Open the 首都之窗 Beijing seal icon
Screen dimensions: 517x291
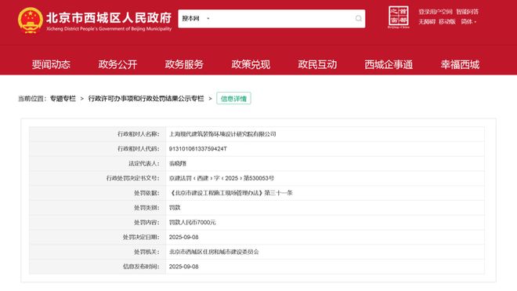coord(398,16)
